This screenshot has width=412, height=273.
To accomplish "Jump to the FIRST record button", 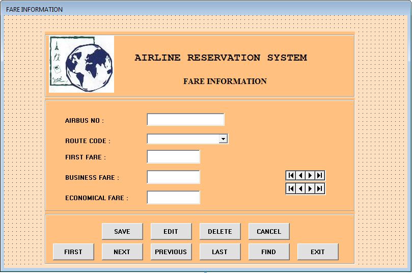I will (73, 252).
